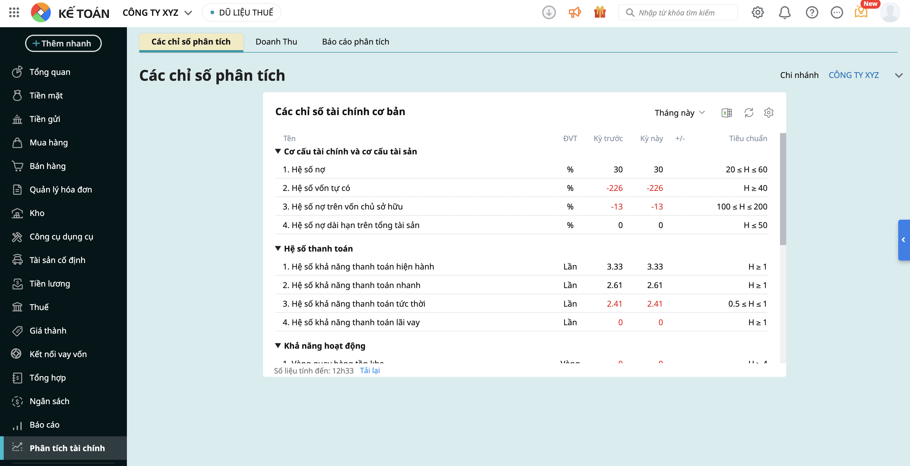Open Tổng hợp module

pos(63,378)
